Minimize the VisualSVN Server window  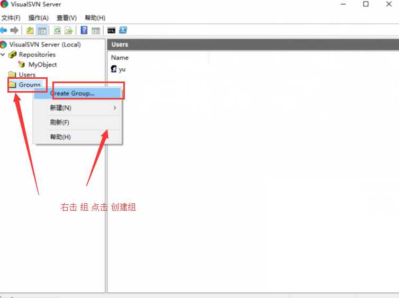pos(343,4)
